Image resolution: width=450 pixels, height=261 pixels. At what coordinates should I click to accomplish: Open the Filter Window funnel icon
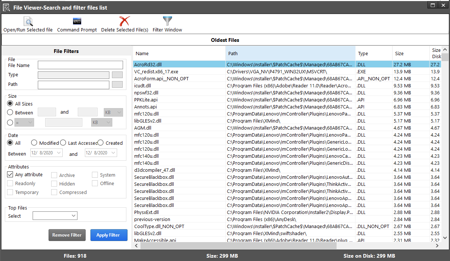(x=168, y=21)
